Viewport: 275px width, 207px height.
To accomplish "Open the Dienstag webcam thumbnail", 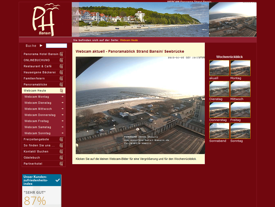I will [x=219, y=89].
